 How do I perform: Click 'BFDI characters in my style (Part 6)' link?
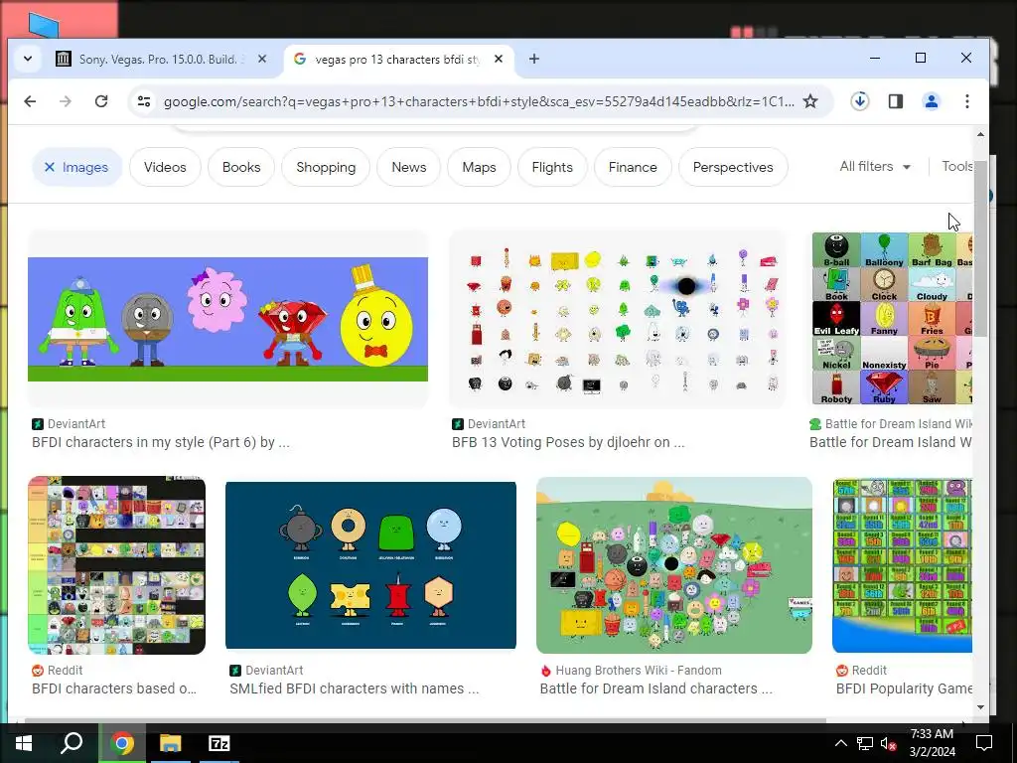point(161,442)
